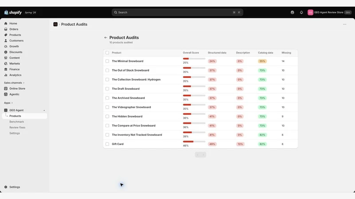Click the dev badge in top bar

coord(348,12)
